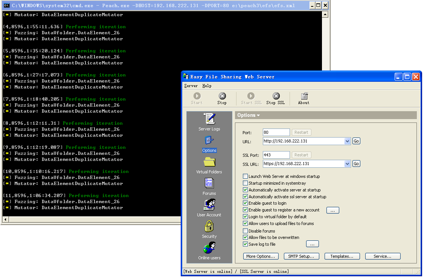Stop the web server via Stop icon
Viewport: 424px width, 277px height.
222,98
